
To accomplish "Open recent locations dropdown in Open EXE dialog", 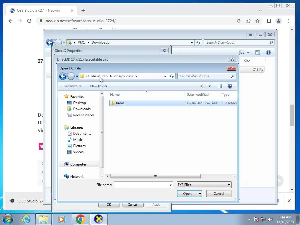I will pos(77,76).
